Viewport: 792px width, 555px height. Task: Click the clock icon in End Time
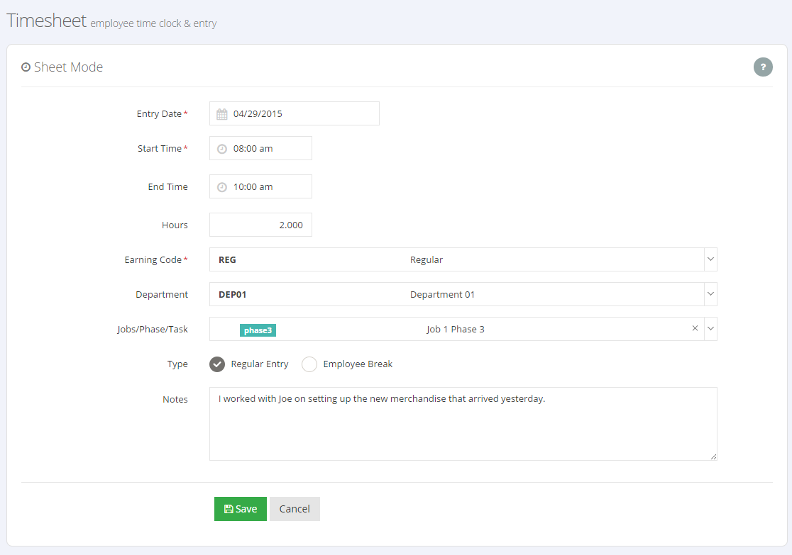(x=221, y=187)
